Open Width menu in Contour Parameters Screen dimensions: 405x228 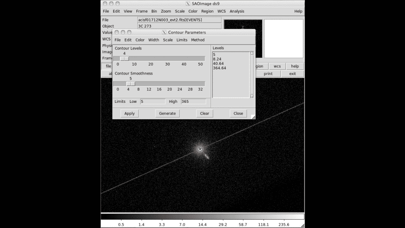tap(154, 40)
